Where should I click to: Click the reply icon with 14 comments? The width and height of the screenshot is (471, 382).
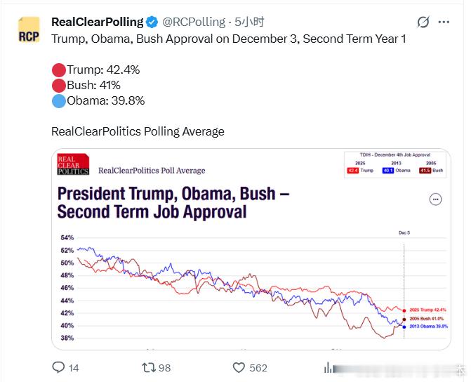pos(59,367)
